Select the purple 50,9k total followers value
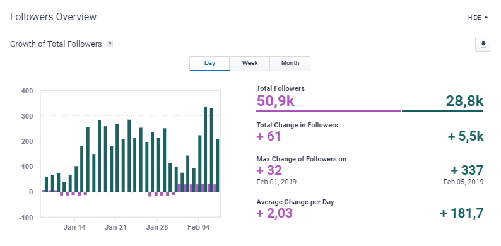The height and width of the screenshot is (246, 501). (x=275, y=101)
